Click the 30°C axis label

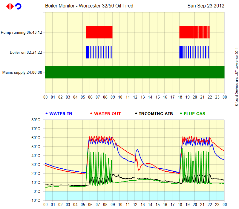36,165
